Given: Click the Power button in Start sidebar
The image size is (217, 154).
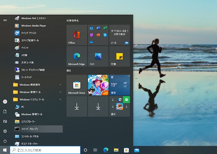Looking at the screenshot, I should [5, 141].
